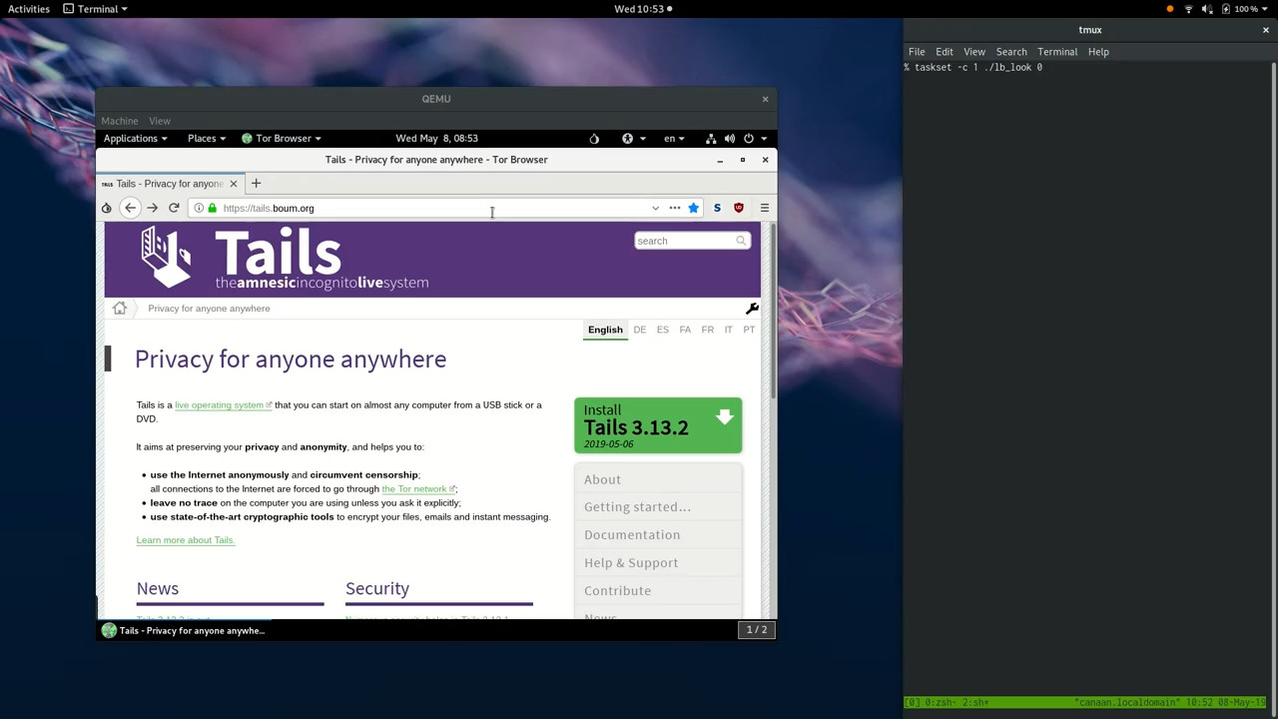Open the Tor Browser app menu
1278x719 pixels.
coord(282,138)
